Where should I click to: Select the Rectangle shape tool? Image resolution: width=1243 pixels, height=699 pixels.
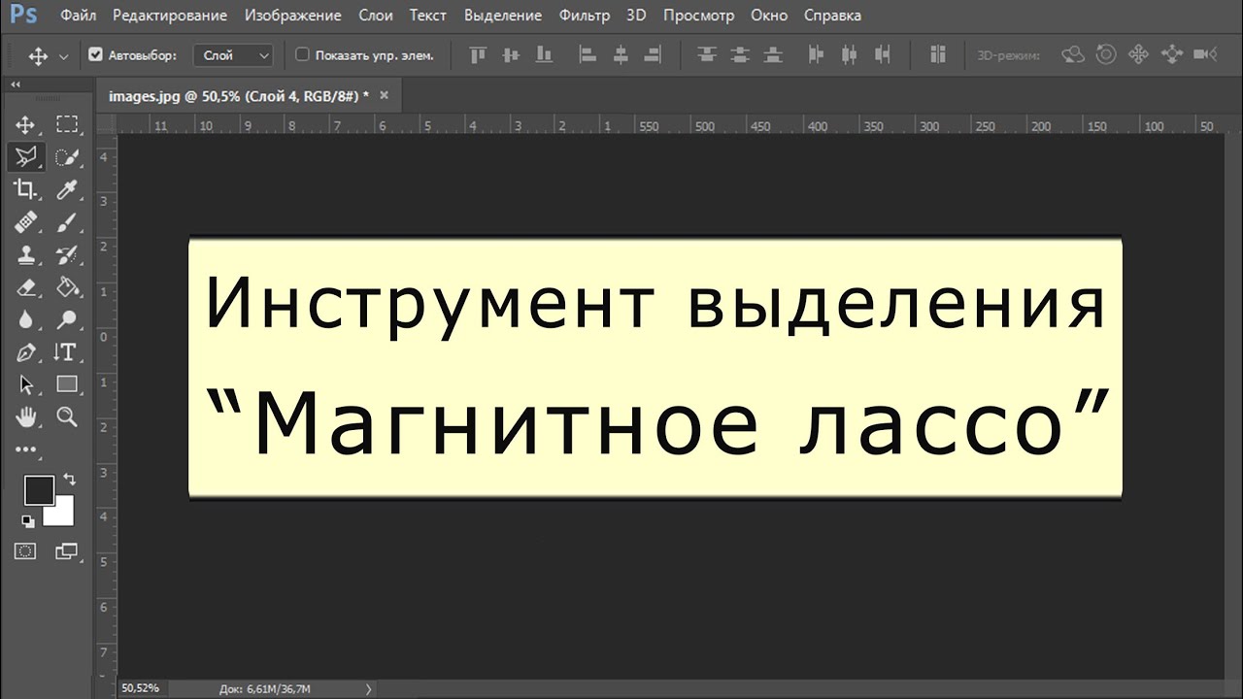[67, 384]
